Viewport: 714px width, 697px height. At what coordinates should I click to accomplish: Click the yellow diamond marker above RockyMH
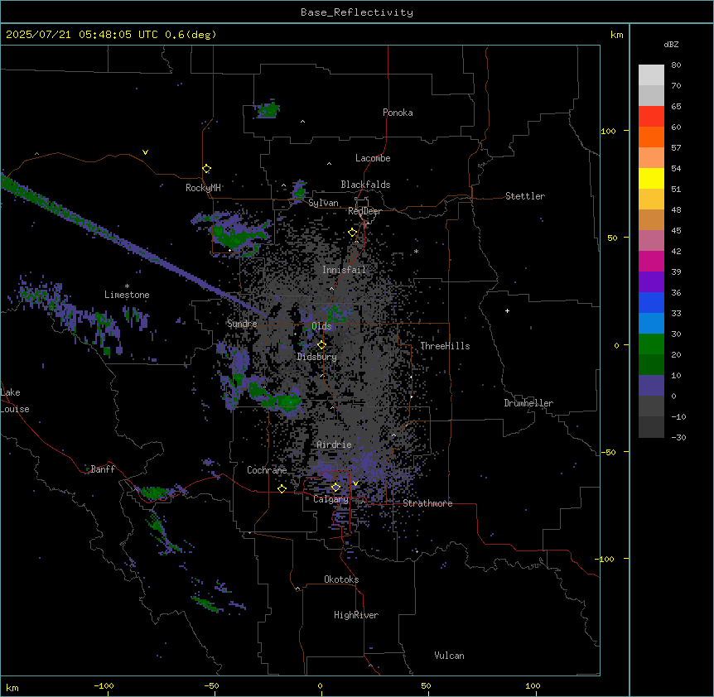[207, 169]
